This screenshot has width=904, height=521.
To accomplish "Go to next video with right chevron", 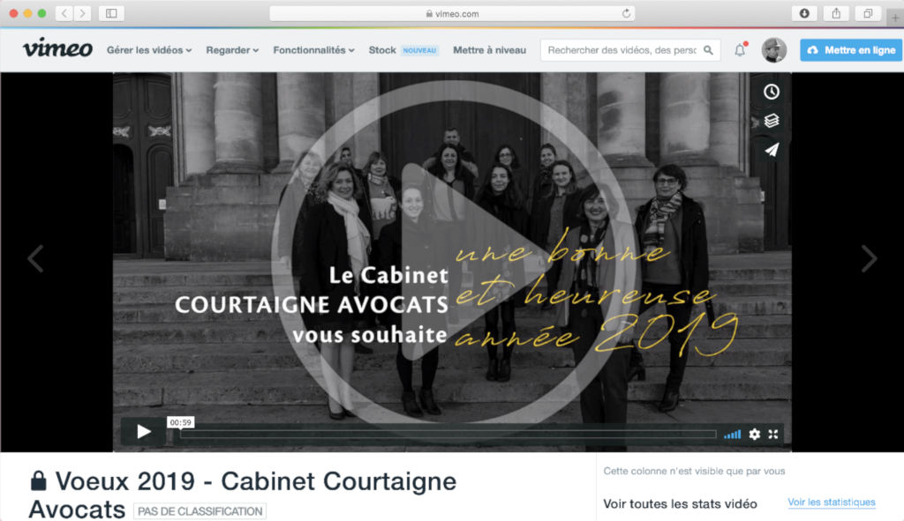I will click(869, 258).
